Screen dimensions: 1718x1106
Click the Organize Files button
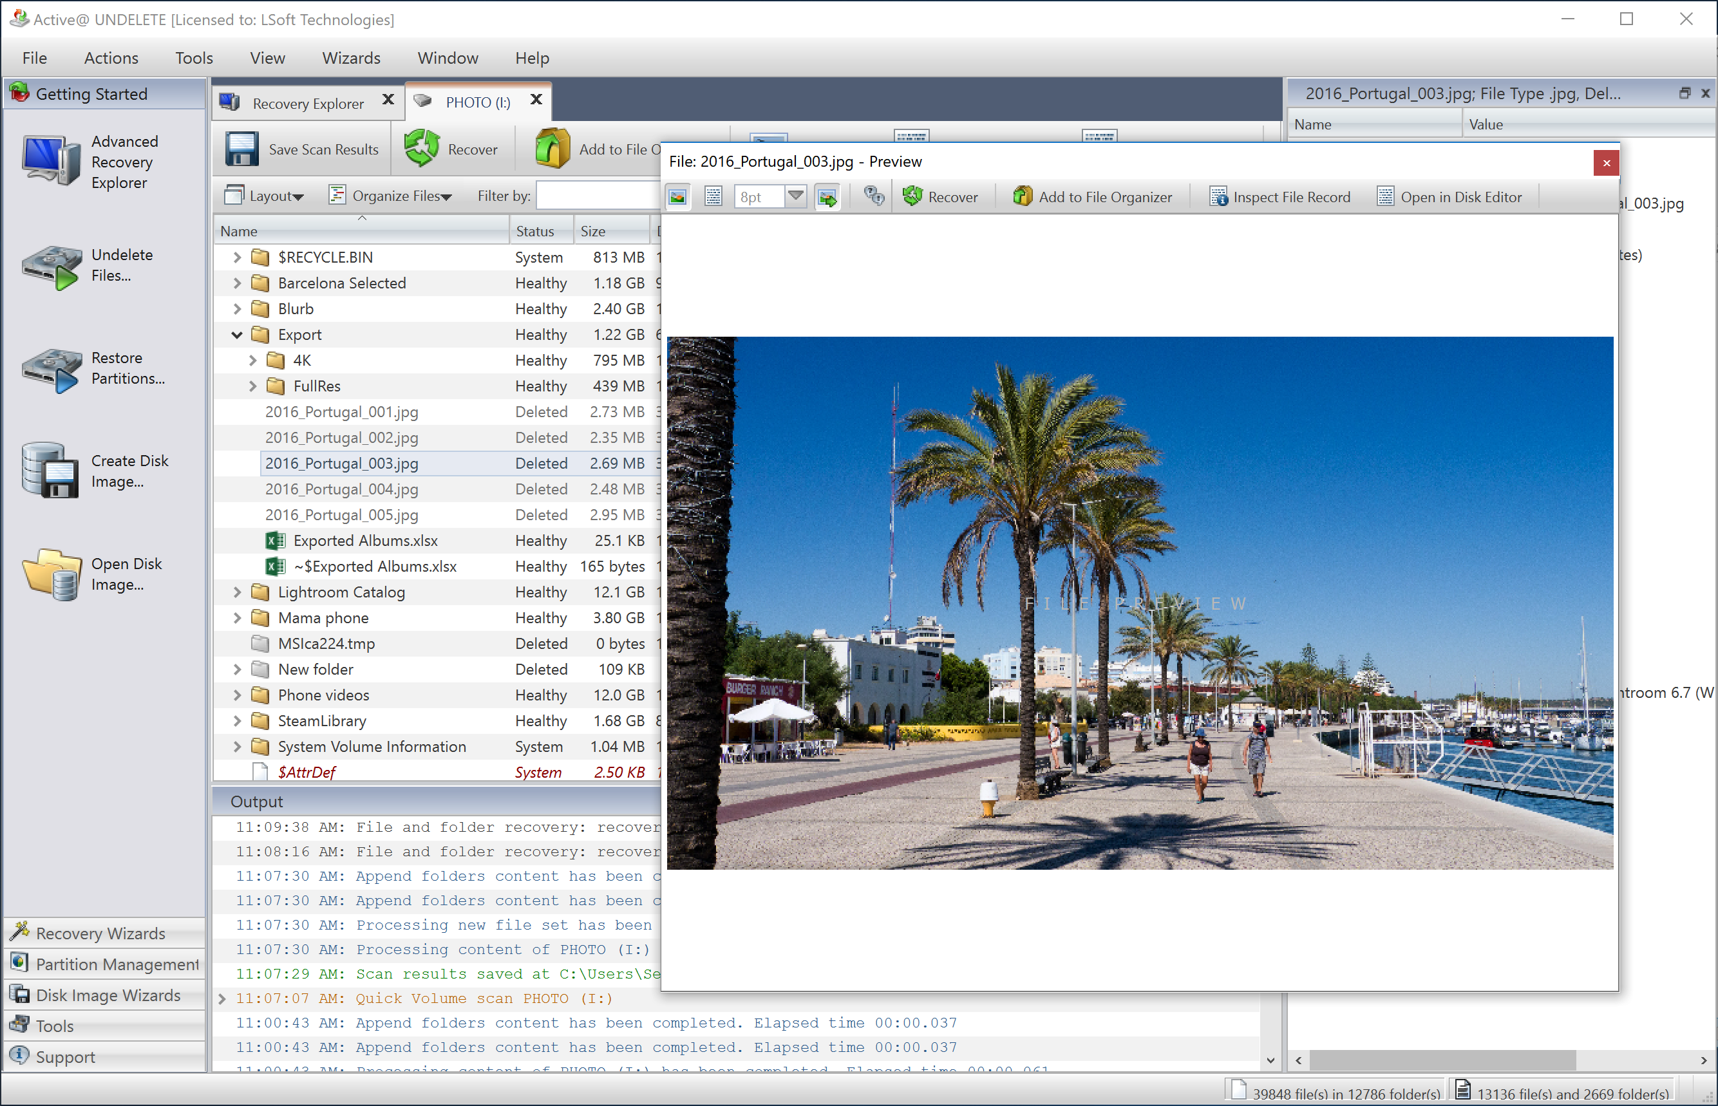coord(393,194)
